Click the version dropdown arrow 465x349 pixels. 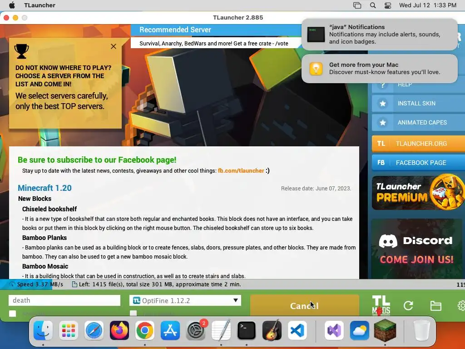pos(236,300)
